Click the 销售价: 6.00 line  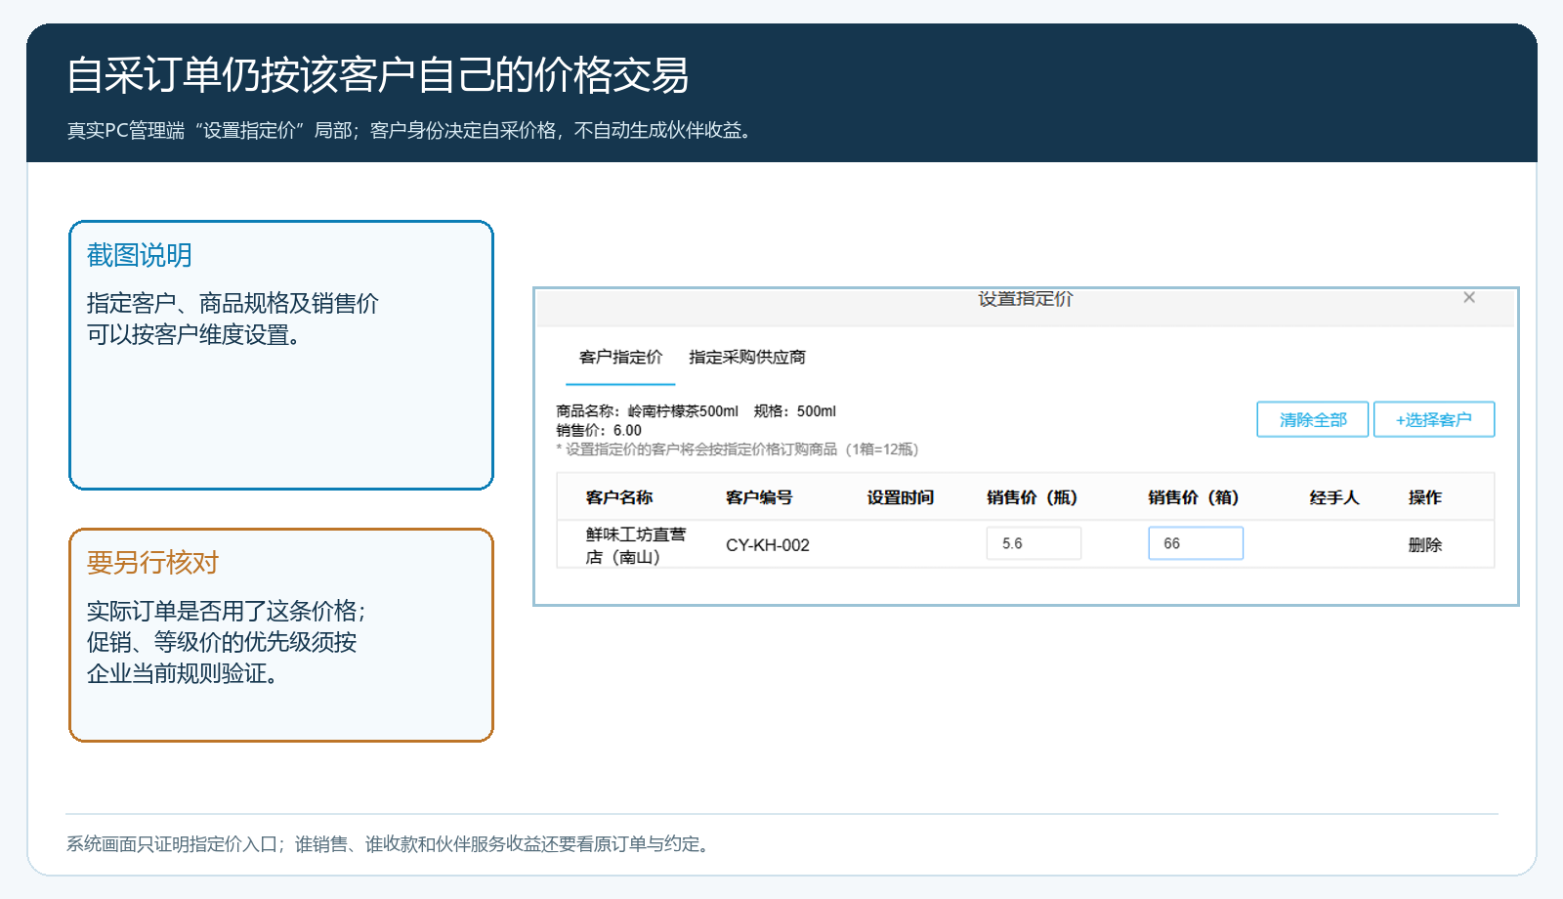[599, 430]
